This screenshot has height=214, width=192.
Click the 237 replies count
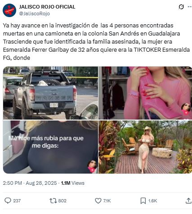pos(17,201)
